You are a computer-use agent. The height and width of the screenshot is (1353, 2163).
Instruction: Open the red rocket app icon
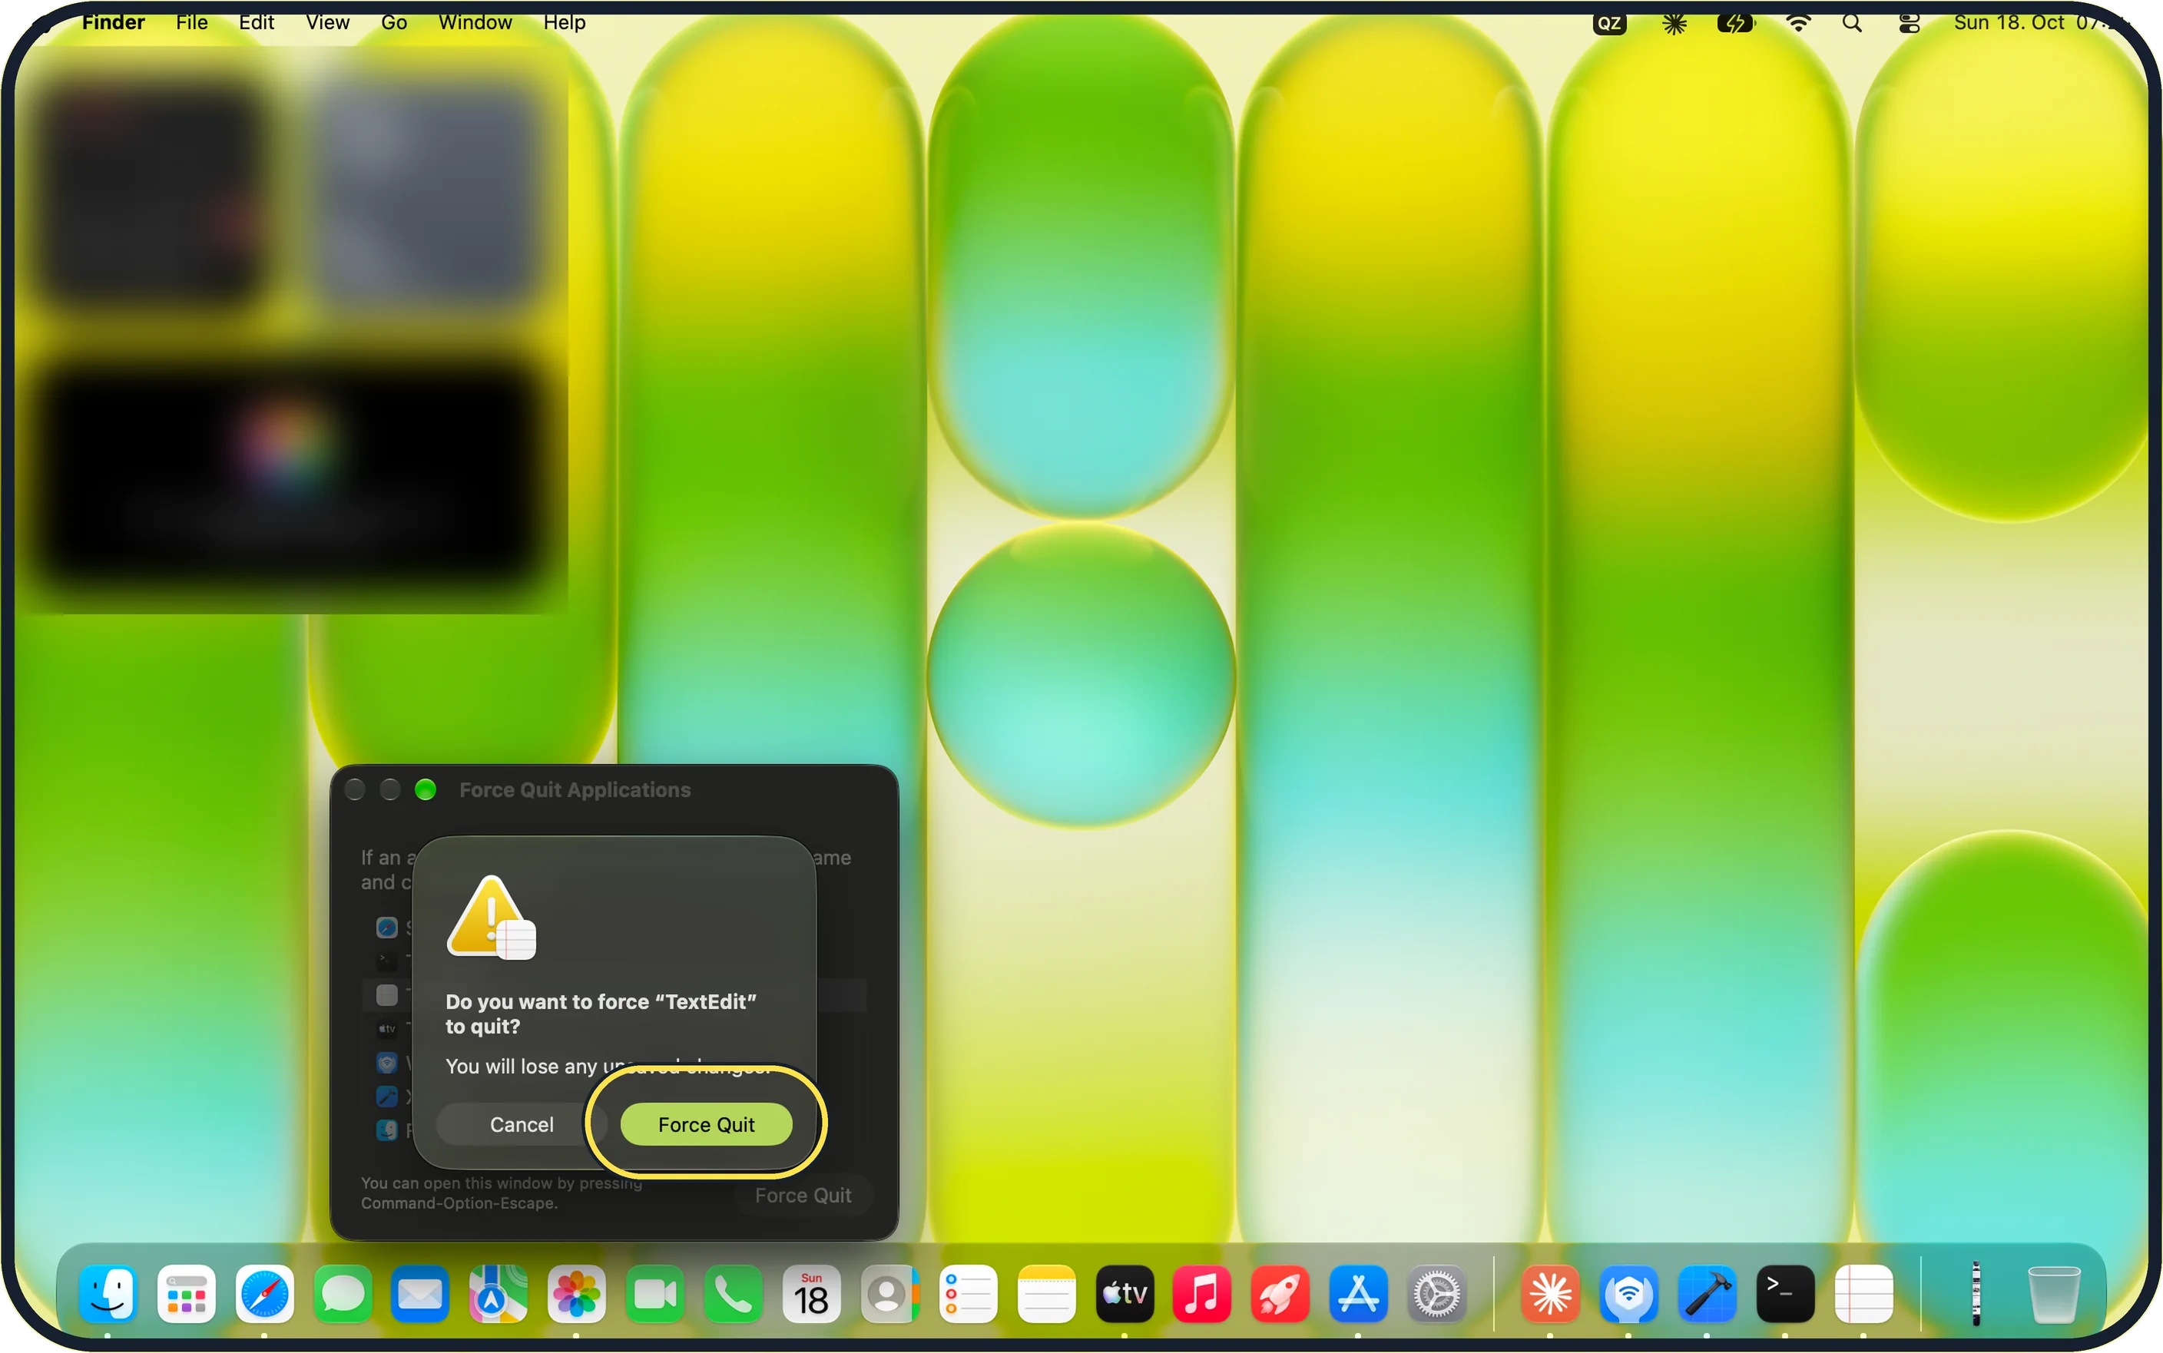(x=1280, y=1294)
